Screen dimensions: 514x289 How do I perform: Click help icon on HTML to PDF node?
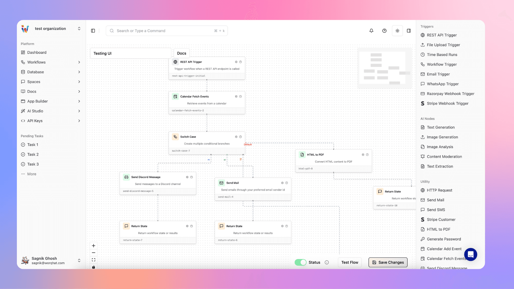tap(367, 155)
